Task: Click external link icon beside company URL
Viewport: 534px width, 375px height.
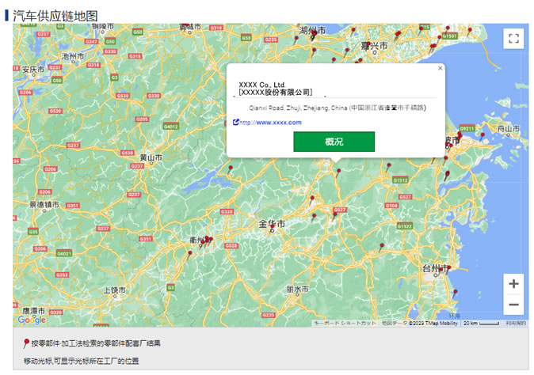Action: click(x=235, y=123)
